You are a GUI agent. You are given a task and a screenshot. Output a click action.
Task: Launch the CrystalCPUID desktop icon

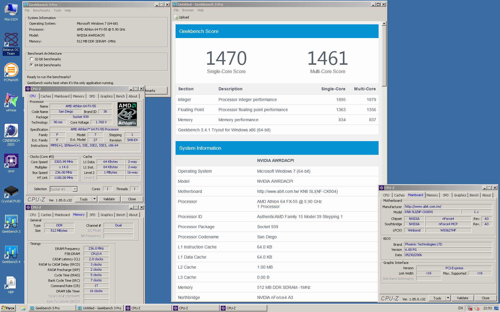11,194
